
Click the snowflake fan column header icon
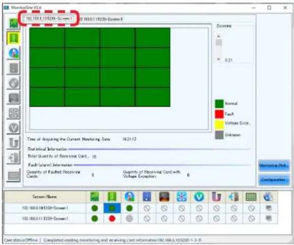182,196
